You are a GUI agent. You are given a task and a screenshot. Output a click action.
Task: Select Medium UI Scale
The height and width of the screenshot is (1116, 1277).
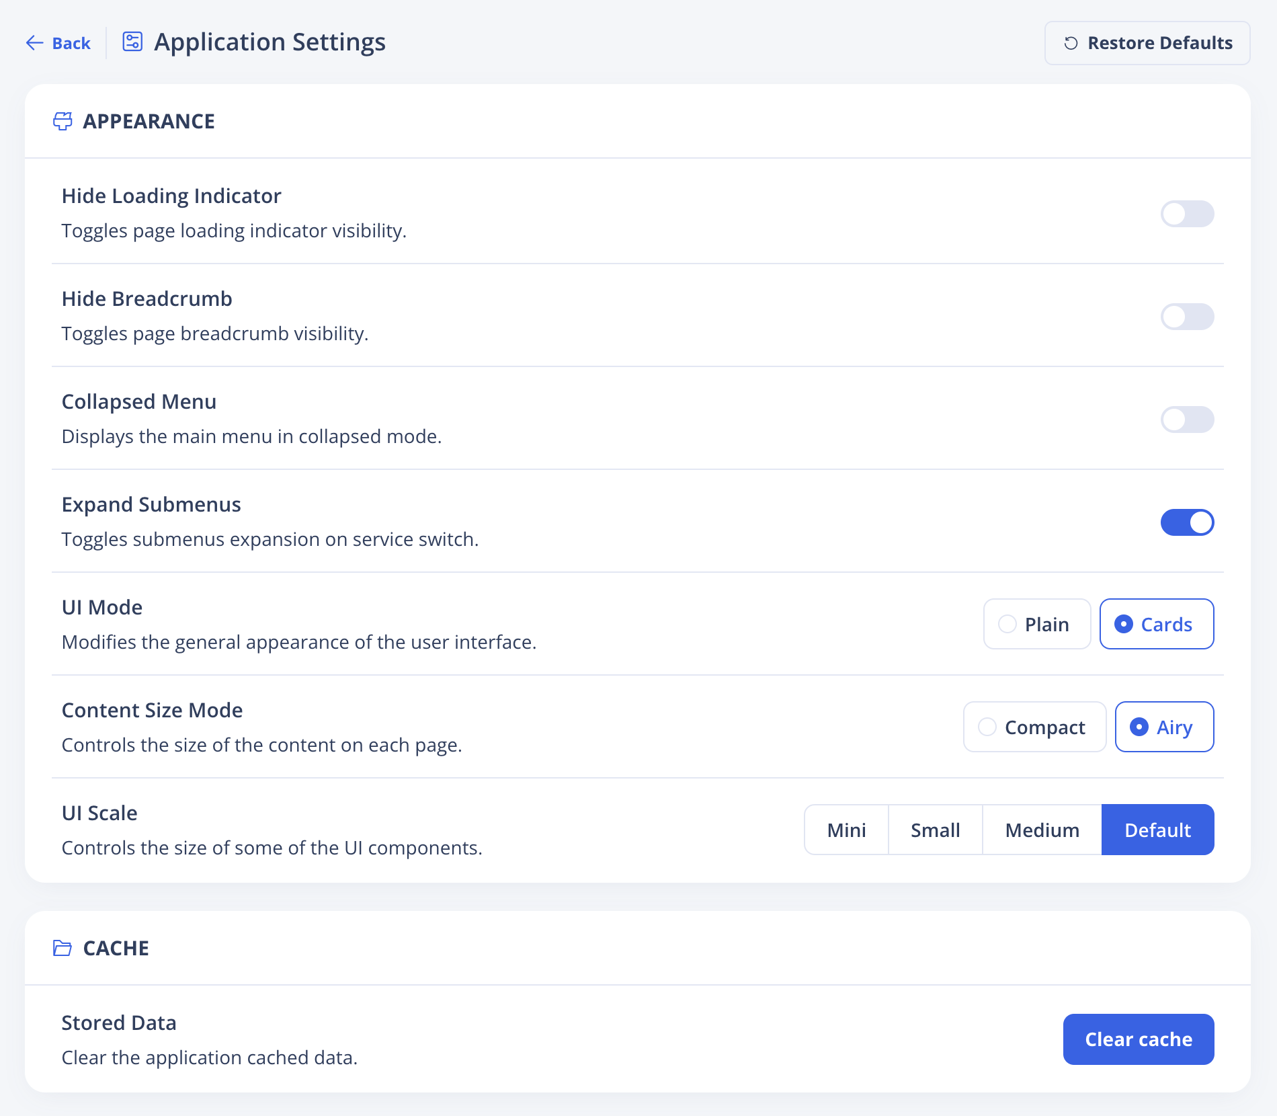(x=1041, y=830)
